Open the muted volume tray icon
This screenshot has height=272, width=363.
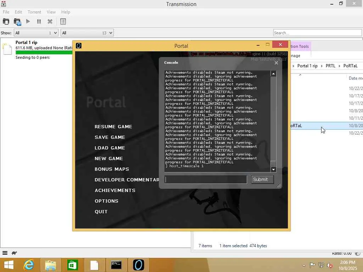point(330,265)
